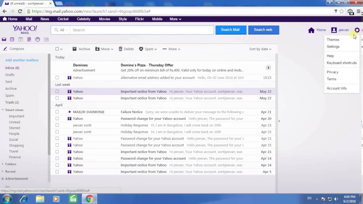The image size is (363, 204).
Task: Check the Apr 5 Important notice checkbox
Action: [x=57, y=172]
